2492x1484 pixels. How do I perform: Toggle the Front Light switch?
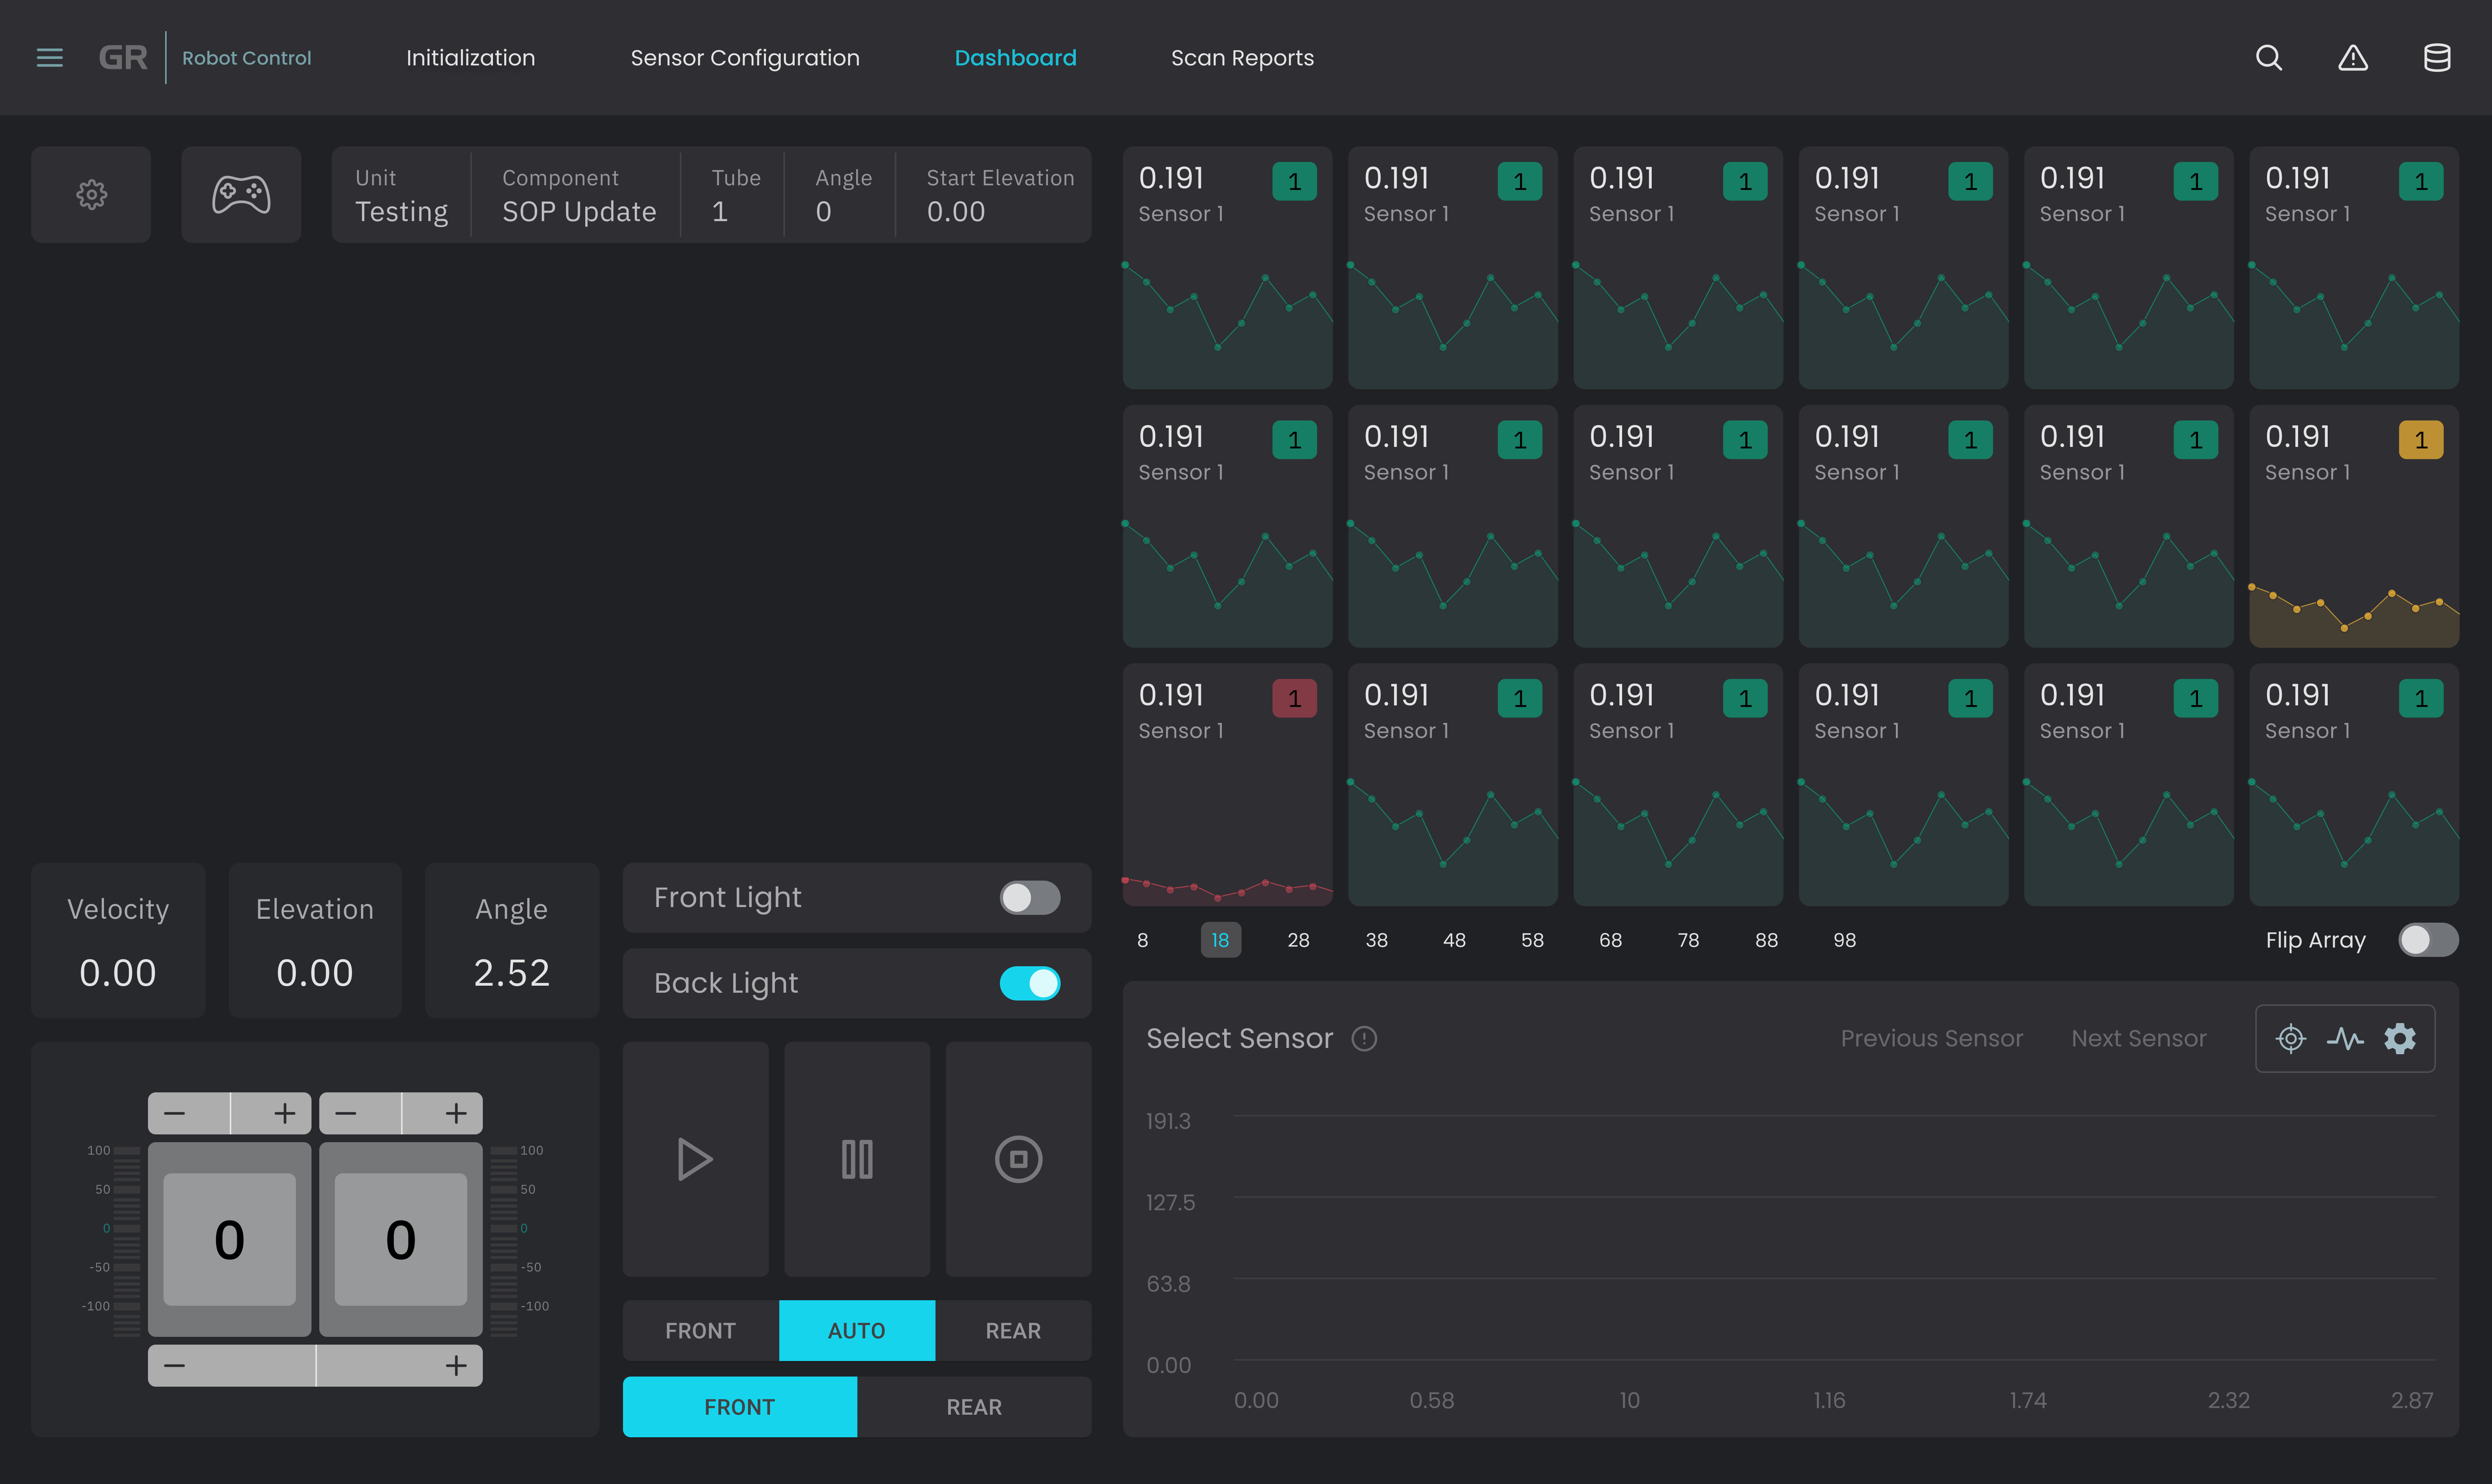coord(1029,898)
